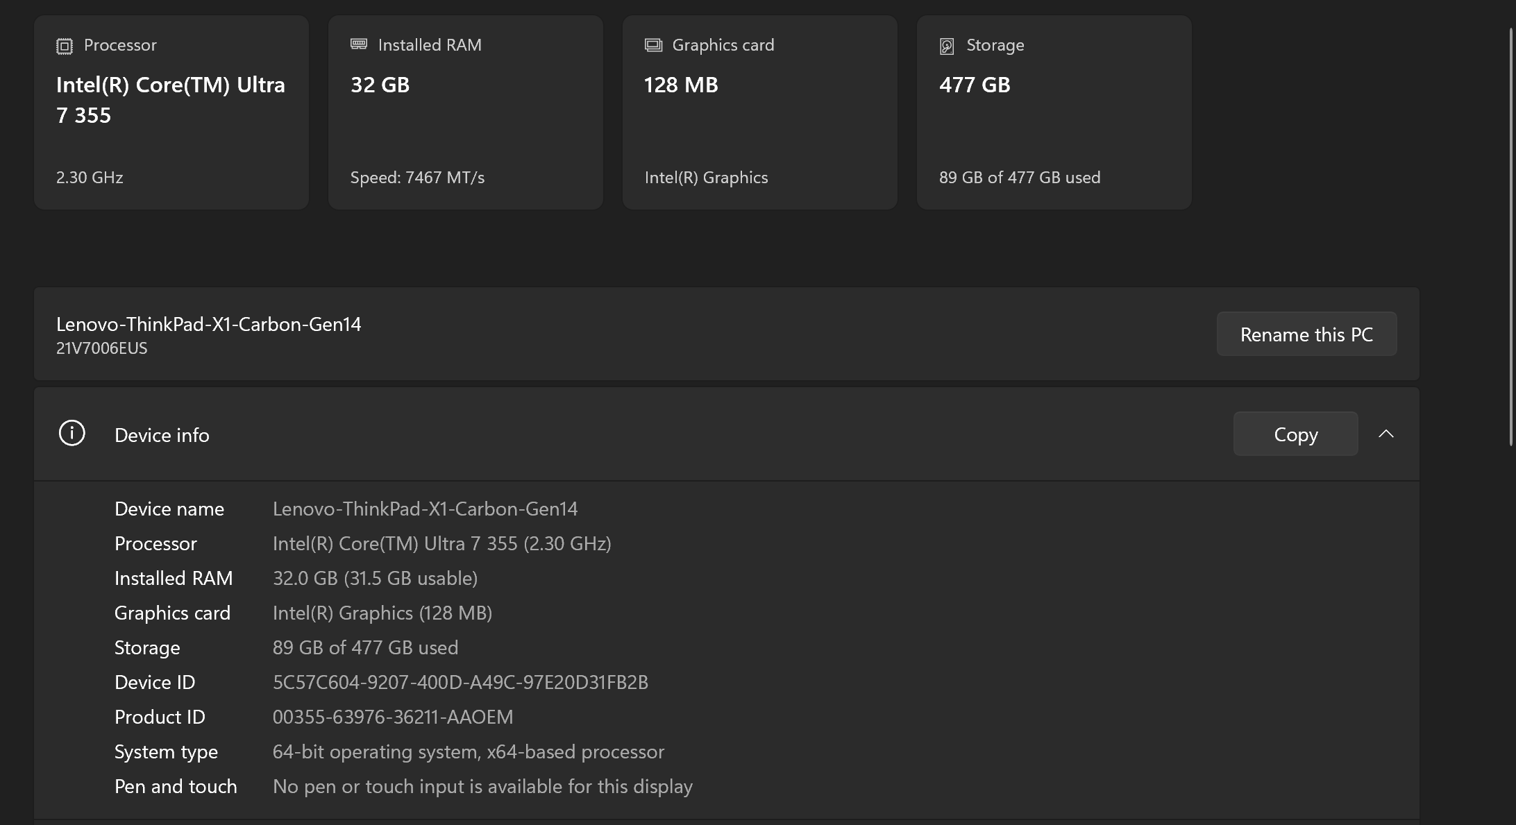
Task: Click the Processor chip icon
Action: click(65, 46)
